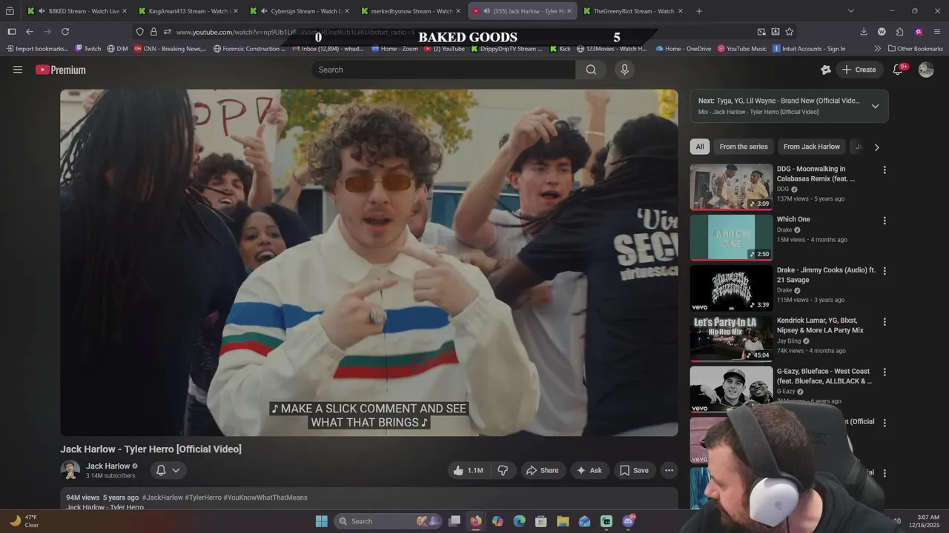Click the icon left of the Create button

pos(826,70)
